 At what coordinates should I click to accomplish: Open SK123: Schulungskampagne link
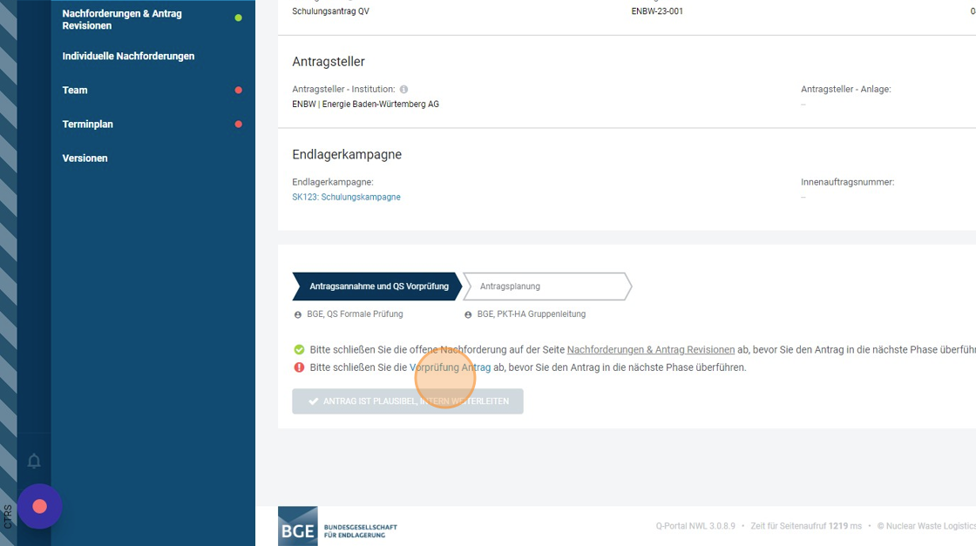point(346,197)
